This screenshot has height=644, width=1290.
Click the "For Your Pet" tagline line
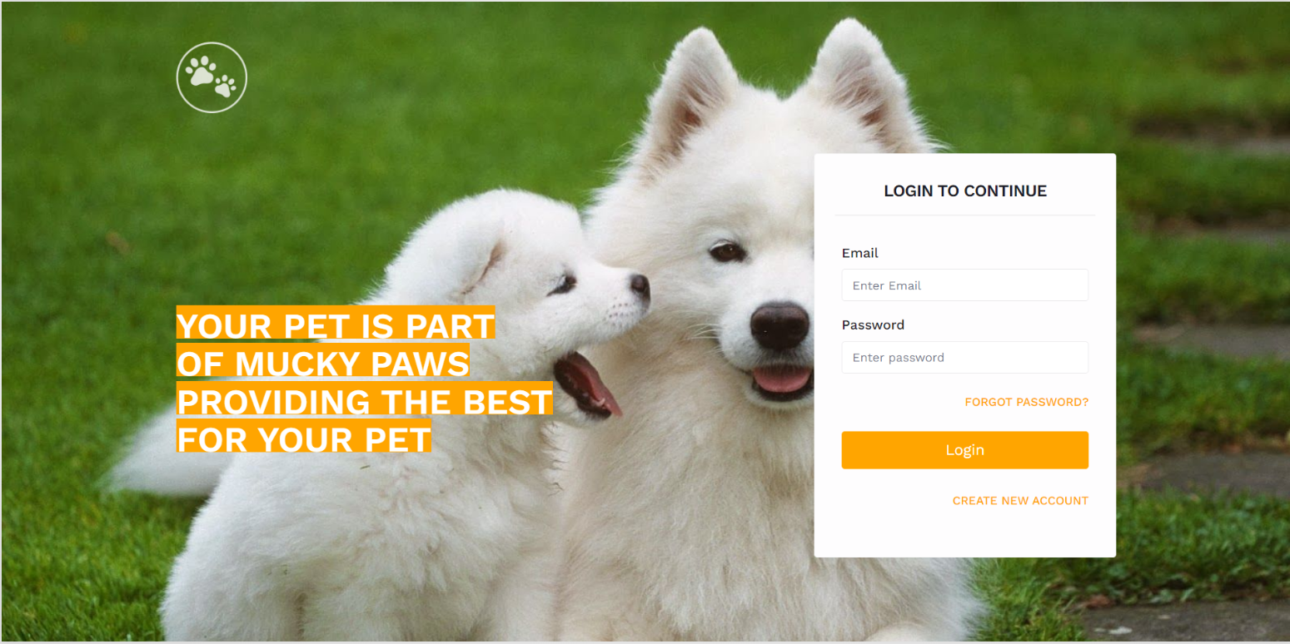point(304,438)
